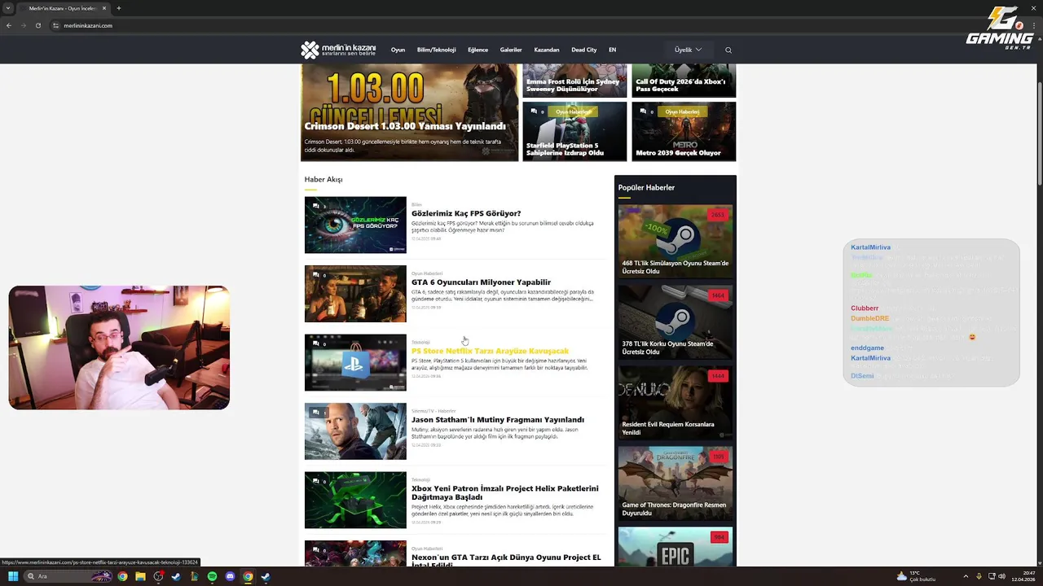Open the Galeriler menu
The height and width of the screenshot is (586, 1043).
point(511,50)
